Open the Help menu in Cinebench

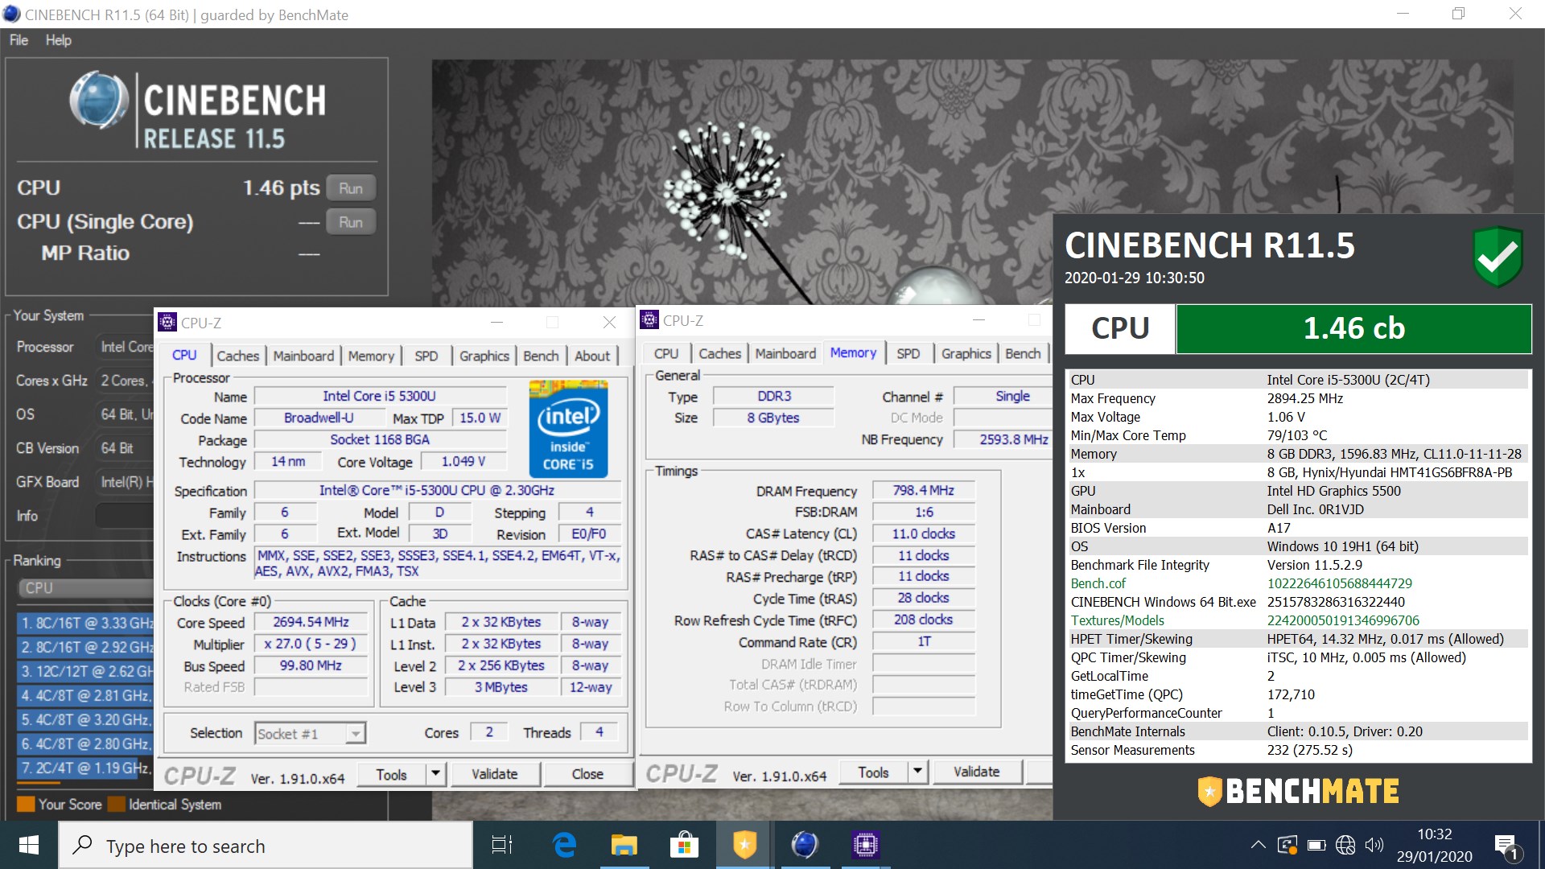pos(58,39)
